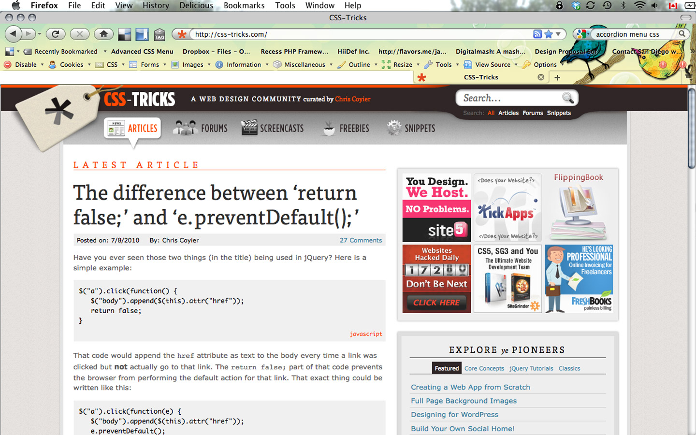Open the Bookmarks menu
Screen dimensions: 696x435
point(244,5)
